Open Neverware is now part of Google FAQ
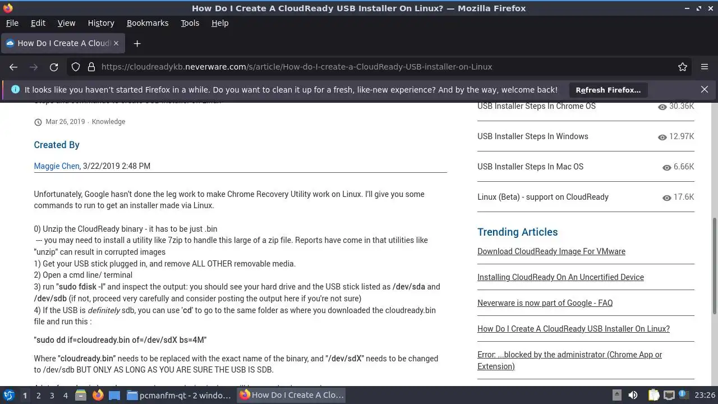The height and width of the screenshot is (404, 718). click(x=545, y=303)
